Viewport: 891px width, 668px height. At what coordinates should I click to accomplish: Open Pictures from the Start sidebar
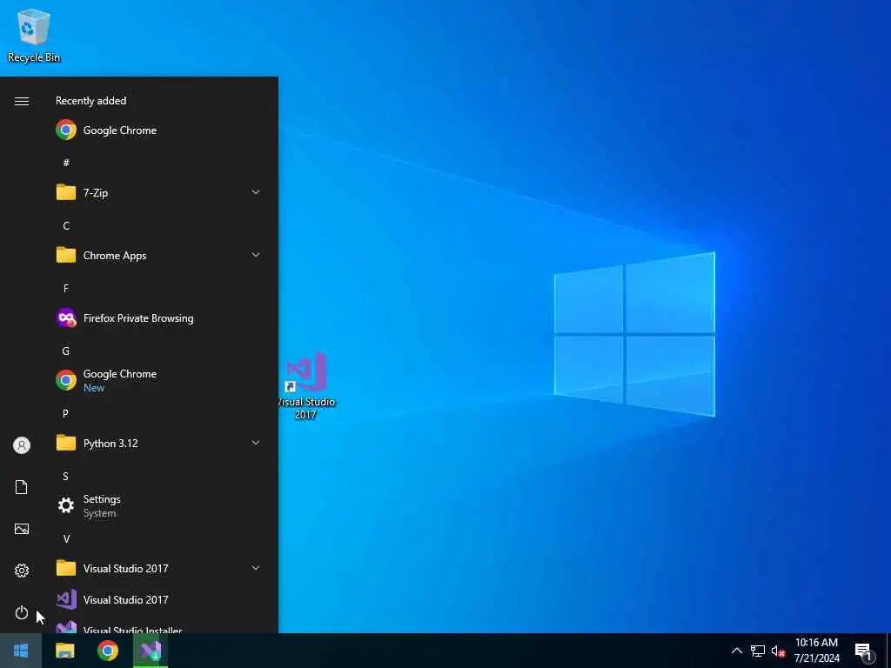point(22,529)
